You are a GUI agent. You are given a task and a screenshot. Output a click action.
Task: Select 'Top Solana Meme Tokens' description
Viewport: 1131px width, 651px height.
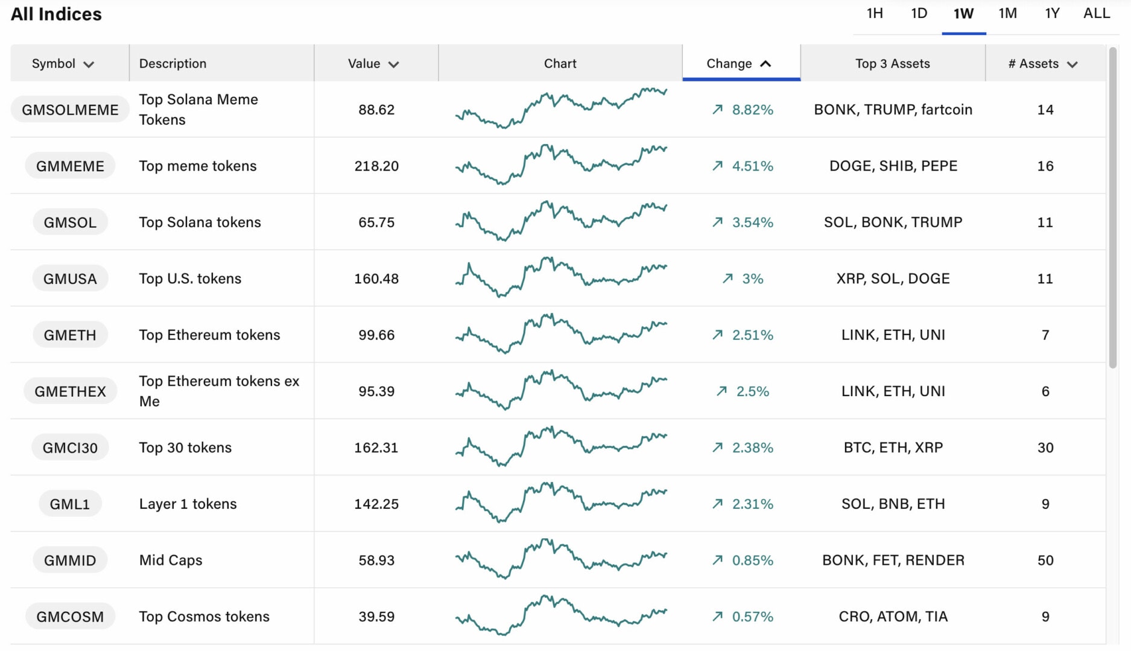tap(198, 110)
